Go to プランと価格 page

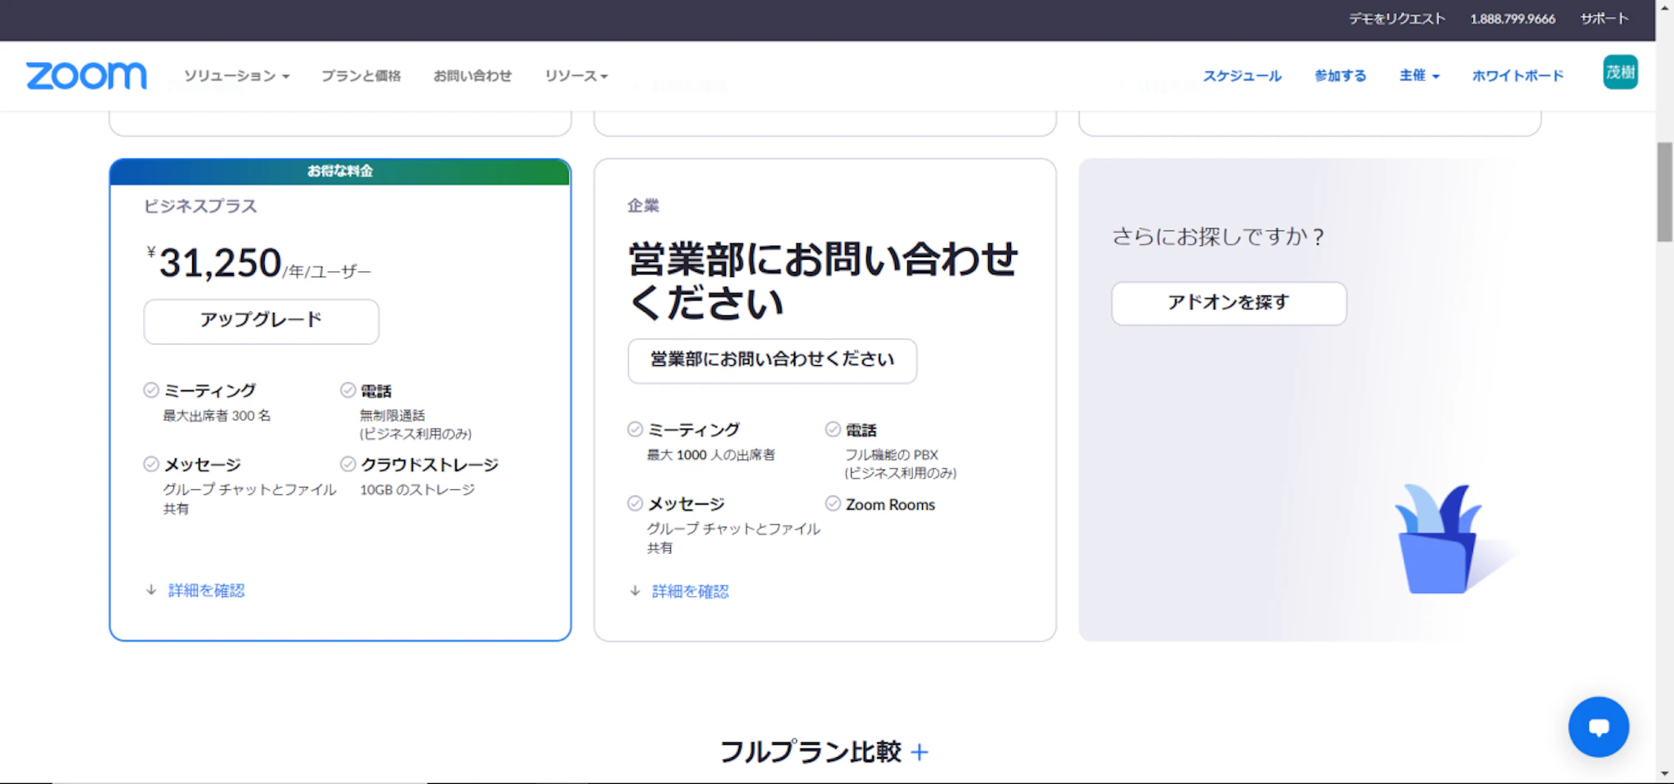pos(360,76)
